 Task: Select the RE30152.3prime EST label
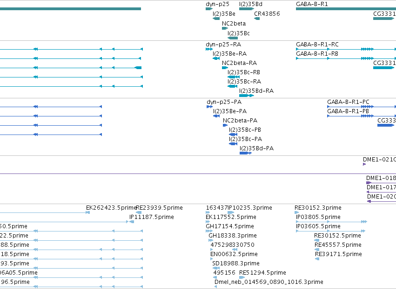pos(318,208)
